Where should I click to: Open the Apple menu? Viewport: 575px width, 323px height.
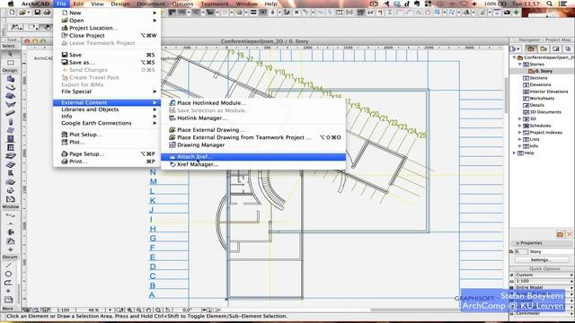pyautogui.click(x=11, y=4)
